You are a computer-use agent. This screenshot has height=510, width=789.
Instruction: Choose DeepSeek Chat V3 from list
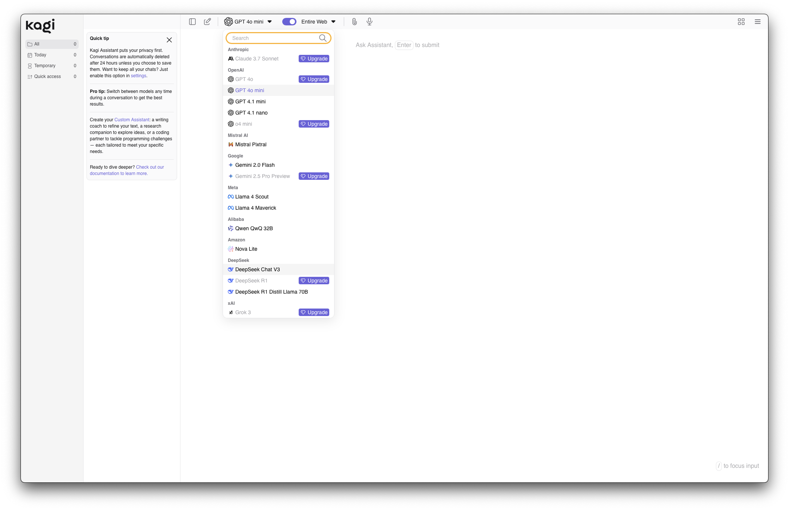(x=257, y=269)
